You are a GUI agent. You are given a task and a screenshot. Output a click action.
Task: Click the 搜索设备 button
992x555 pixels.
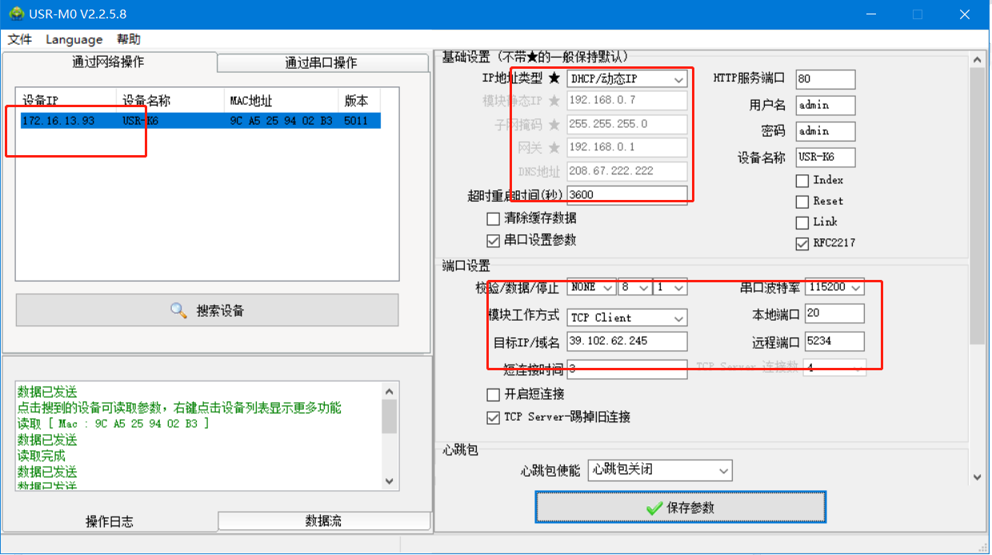pyautogui.click(x=207, y=310)
